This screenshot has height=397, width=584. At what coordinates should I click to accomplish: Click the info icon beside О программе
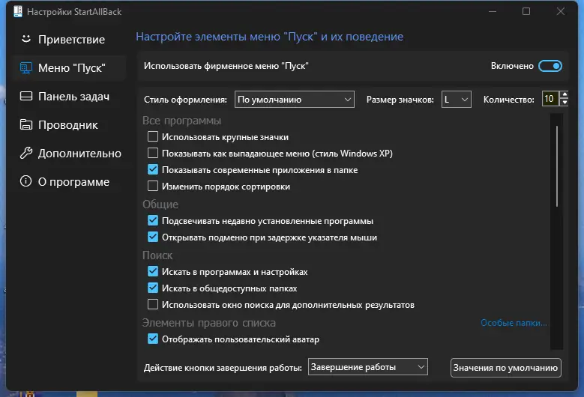pos(25,181)
